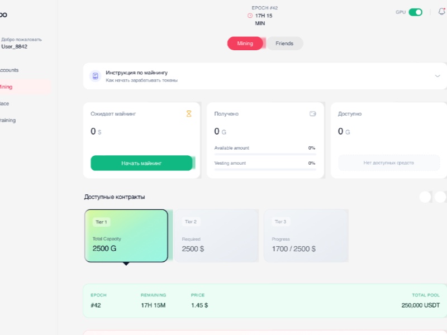Click the hourglass icon on Ожидает майнинг card
This screenshot has height=335, width=447.
[x=189, y=113]
